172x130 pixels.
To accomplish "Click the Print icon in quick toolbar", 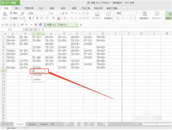I will pyautogui.click(x=14, y=25).
